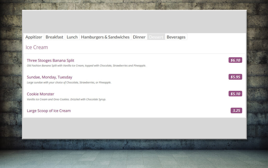Choose the Cookie Monster item

point(41,94)
